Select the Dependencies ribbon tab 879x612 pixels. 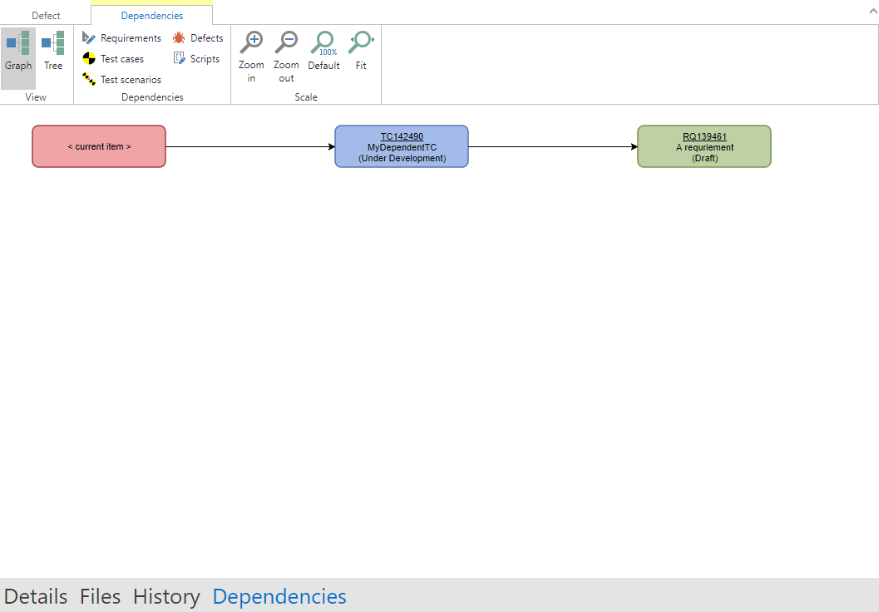pyautogui.click(x=152, y=16)
